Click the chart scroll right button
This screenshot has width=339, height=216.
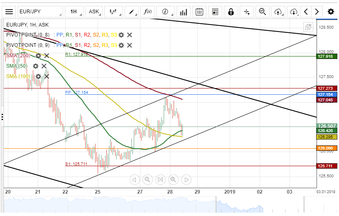click(187, 180)
